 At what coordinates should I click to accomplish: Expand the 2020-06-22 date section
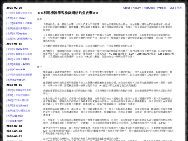point(14,136)
